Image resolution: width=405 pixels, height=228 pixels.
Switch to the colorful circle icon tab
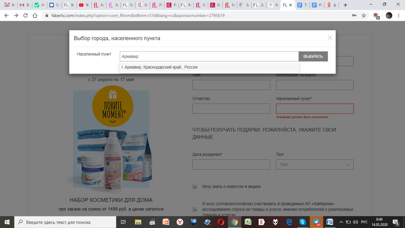[x=244, y=5]
